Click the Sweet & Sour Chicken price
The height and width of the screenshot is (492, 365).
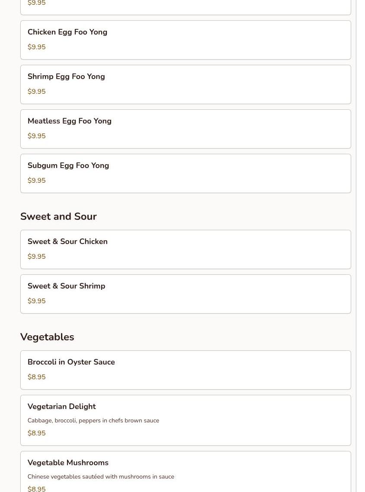[36, 257]
